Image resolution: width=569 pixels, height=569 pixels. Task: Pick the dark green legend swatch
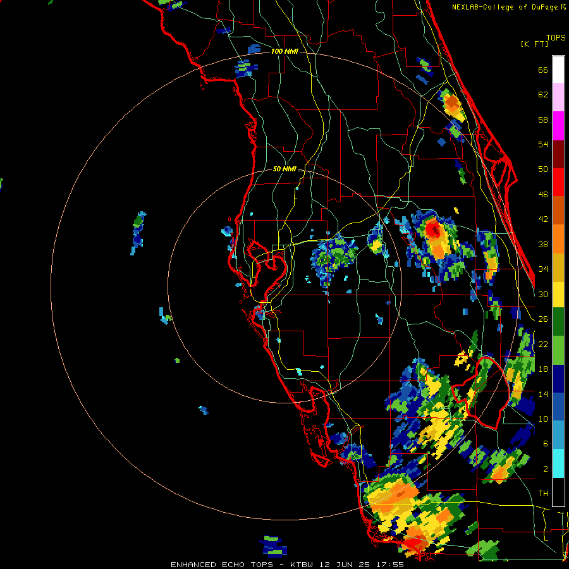(x=558, y=322)
